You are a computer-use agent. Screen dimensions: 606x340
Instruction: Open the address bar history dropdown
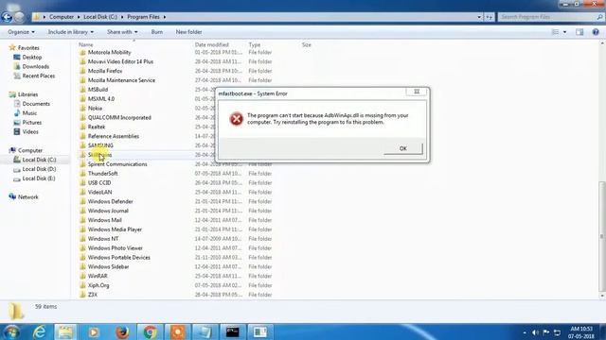point(479,17)
